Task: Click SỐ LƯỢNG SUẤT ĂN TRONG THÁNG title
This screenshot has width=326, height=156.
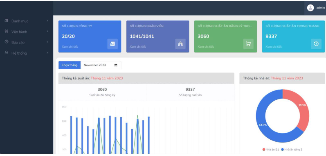Action: click(x=292, y=26)
